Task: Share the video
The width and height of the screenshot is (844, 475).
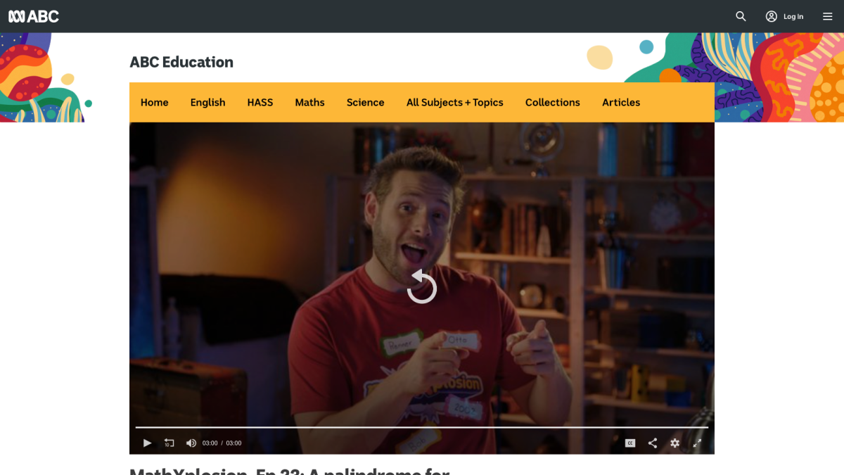Action: tap(653, 443)
